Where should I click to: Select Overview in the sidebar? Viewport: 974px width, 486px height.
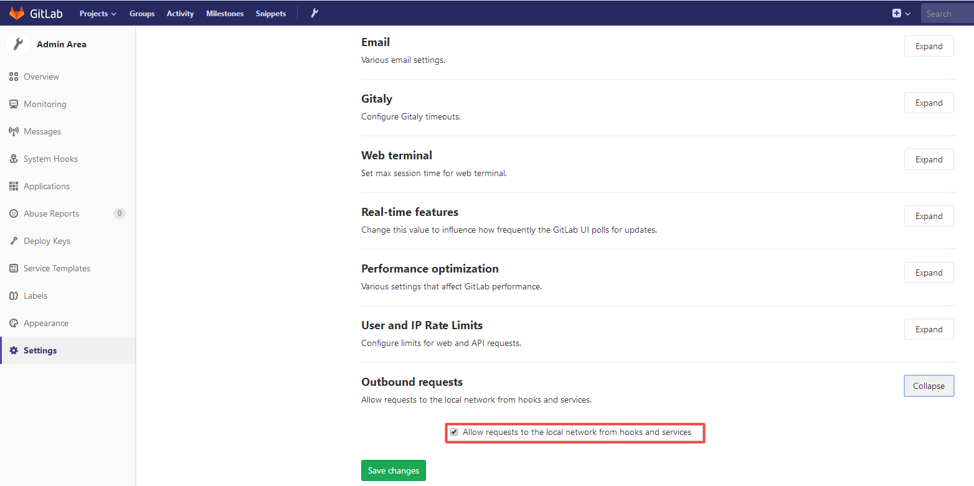pos(68,77)
